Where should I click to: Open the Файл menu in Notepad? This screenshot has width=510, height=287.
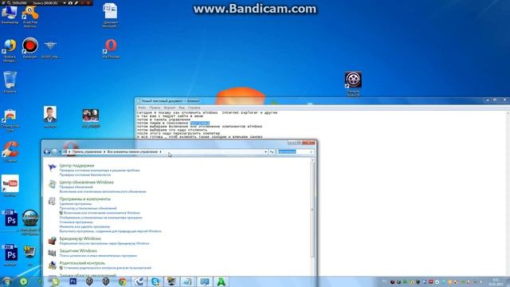tap(142, 108)
